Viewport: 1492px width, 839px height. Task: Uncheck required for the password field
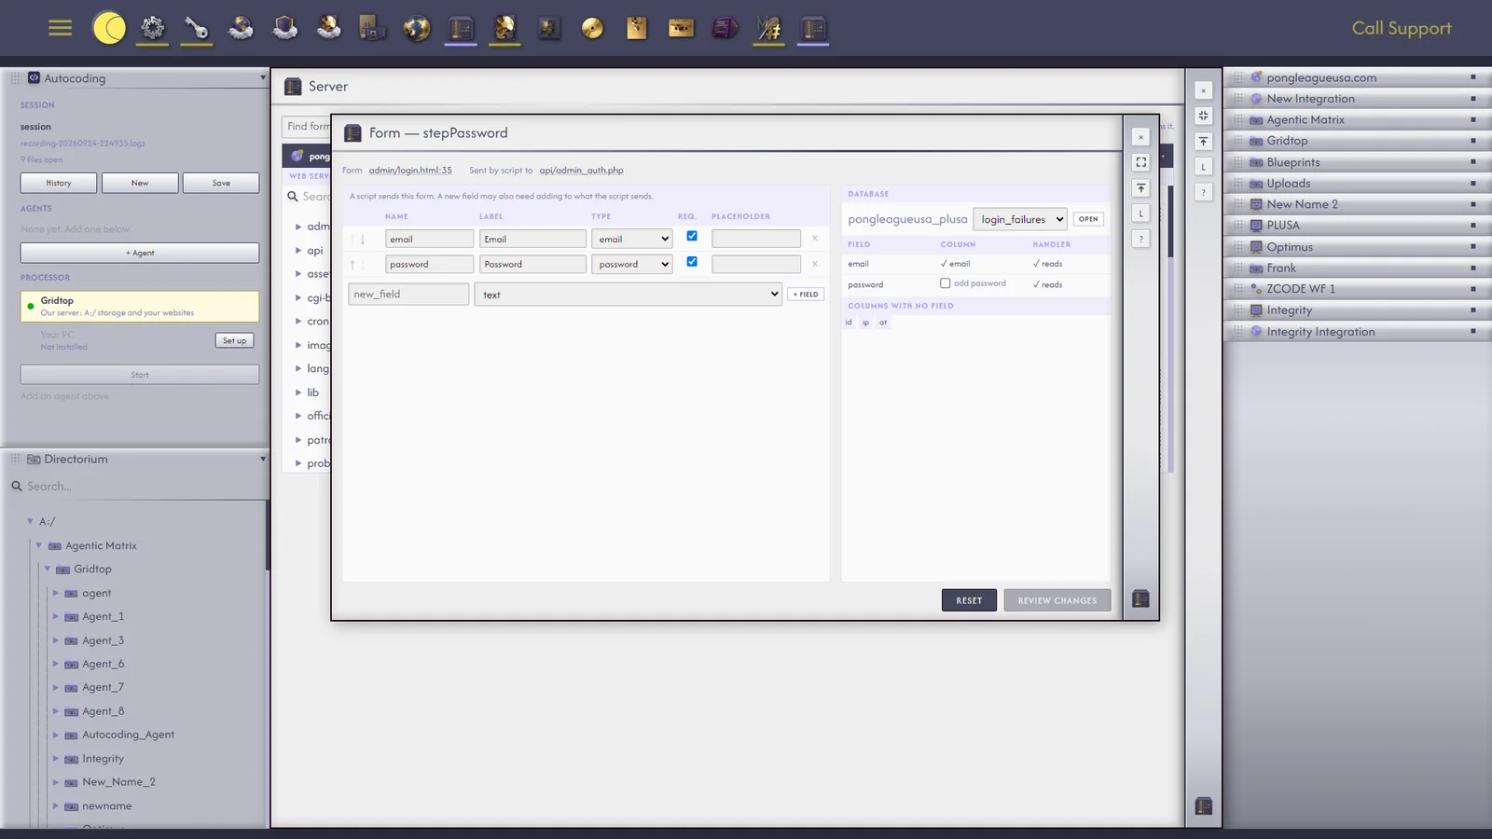692,261
